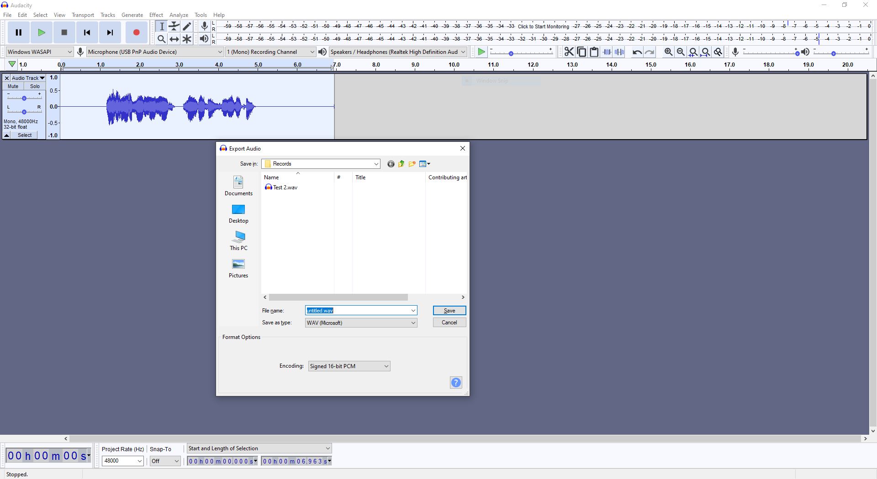Select the Time Shift tool
The width and height of the screenshot is (877, 479).
coord(174,39)
